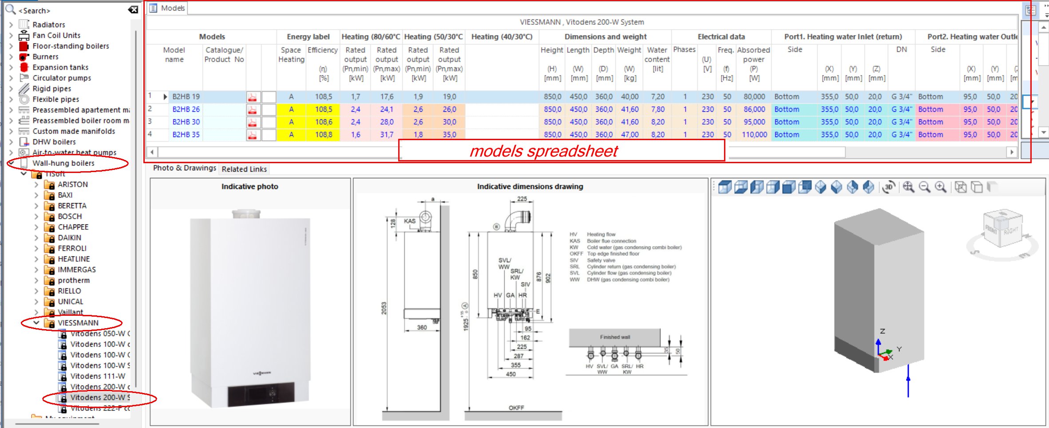This screenshot has width=1049, height=428.
Task: Select an isometric view cube icon in 3D toolbar
Action: [x=820, y=186]
